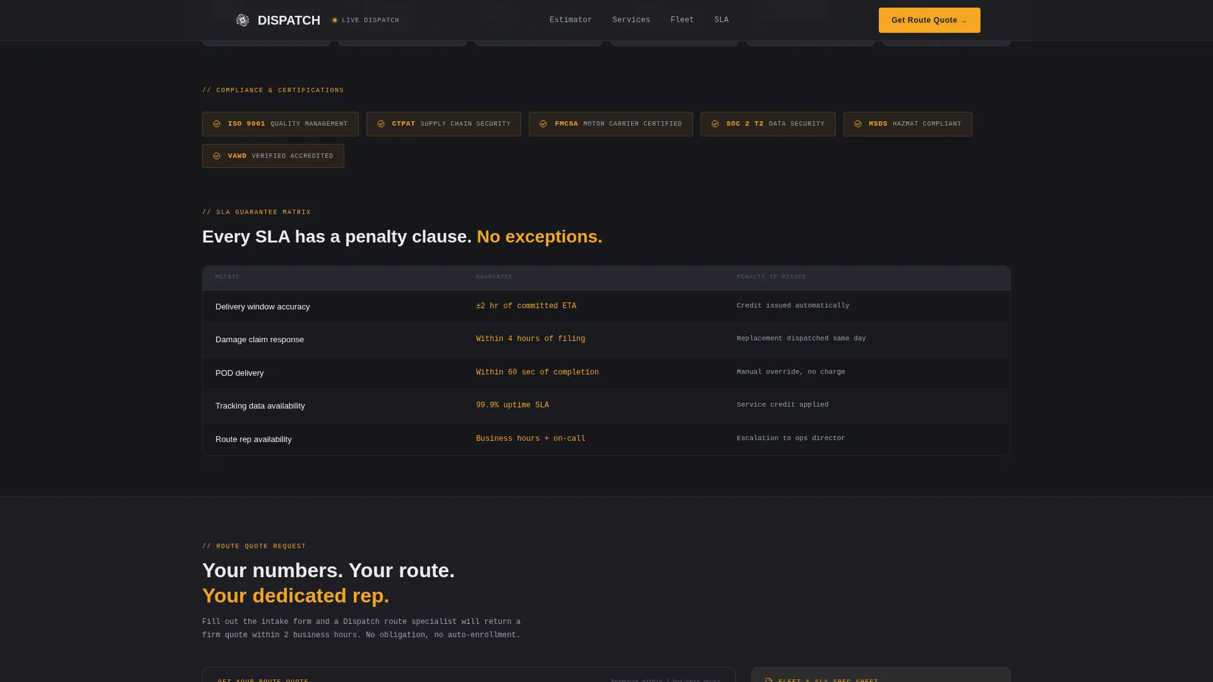Viewport: 1213px width, 682px height.
Task: Click the 99.9% uptime SLA value
Action: 512,405
